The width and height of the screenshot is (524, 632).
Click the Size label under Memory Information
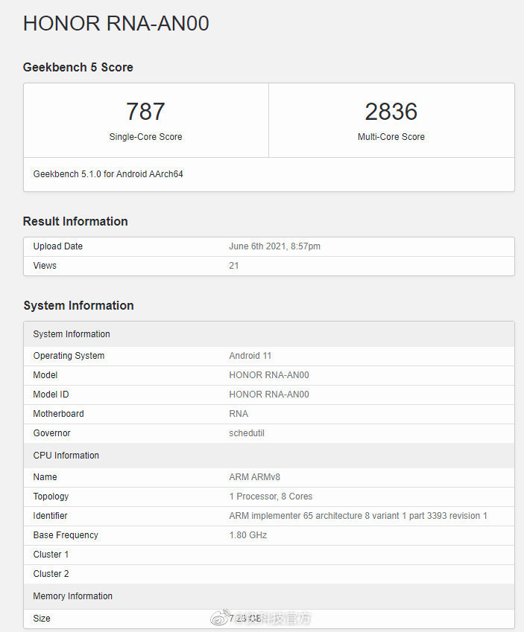42,619
